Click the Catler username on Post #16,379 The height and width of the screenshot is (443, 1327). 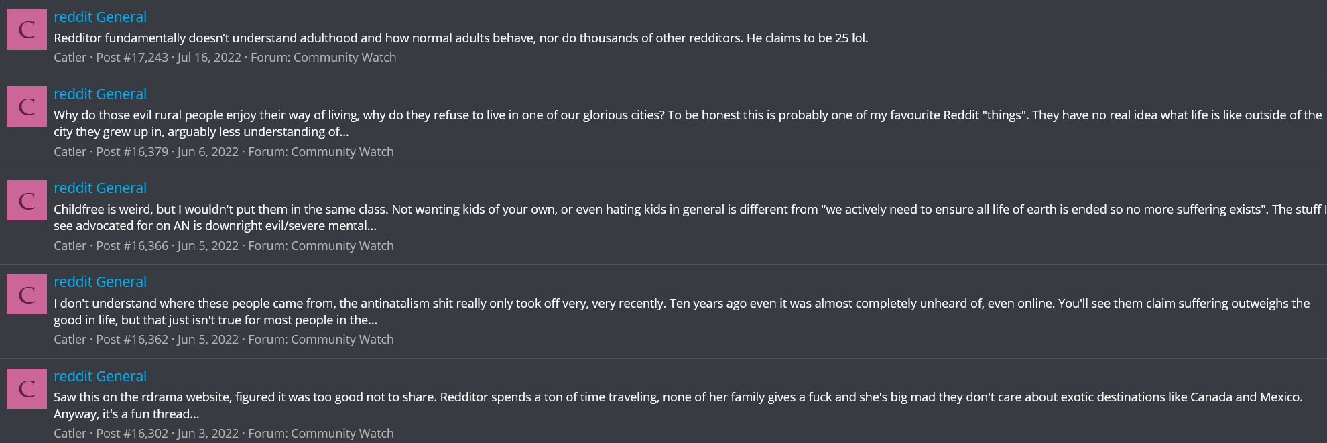(x=70, y=152)
